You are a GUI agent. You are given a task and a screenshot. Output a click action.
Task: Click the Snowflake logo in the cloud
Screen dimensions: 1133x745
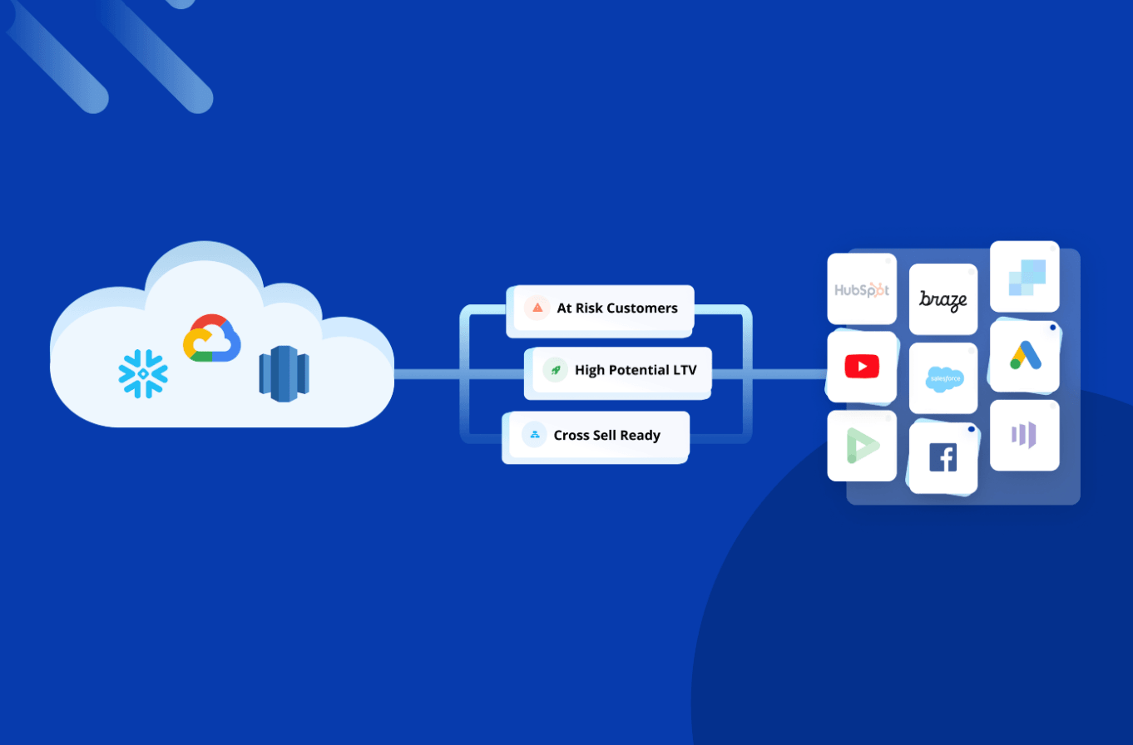143,373
